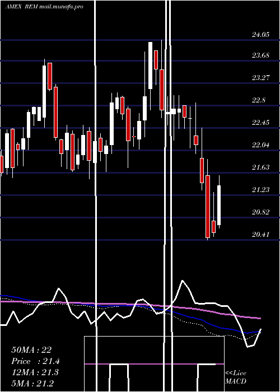This screenshot has height=392, width=280.
Task: Click the 5MA : 21.2 readout
Action: pyautogui.click(x=32, y=383)
